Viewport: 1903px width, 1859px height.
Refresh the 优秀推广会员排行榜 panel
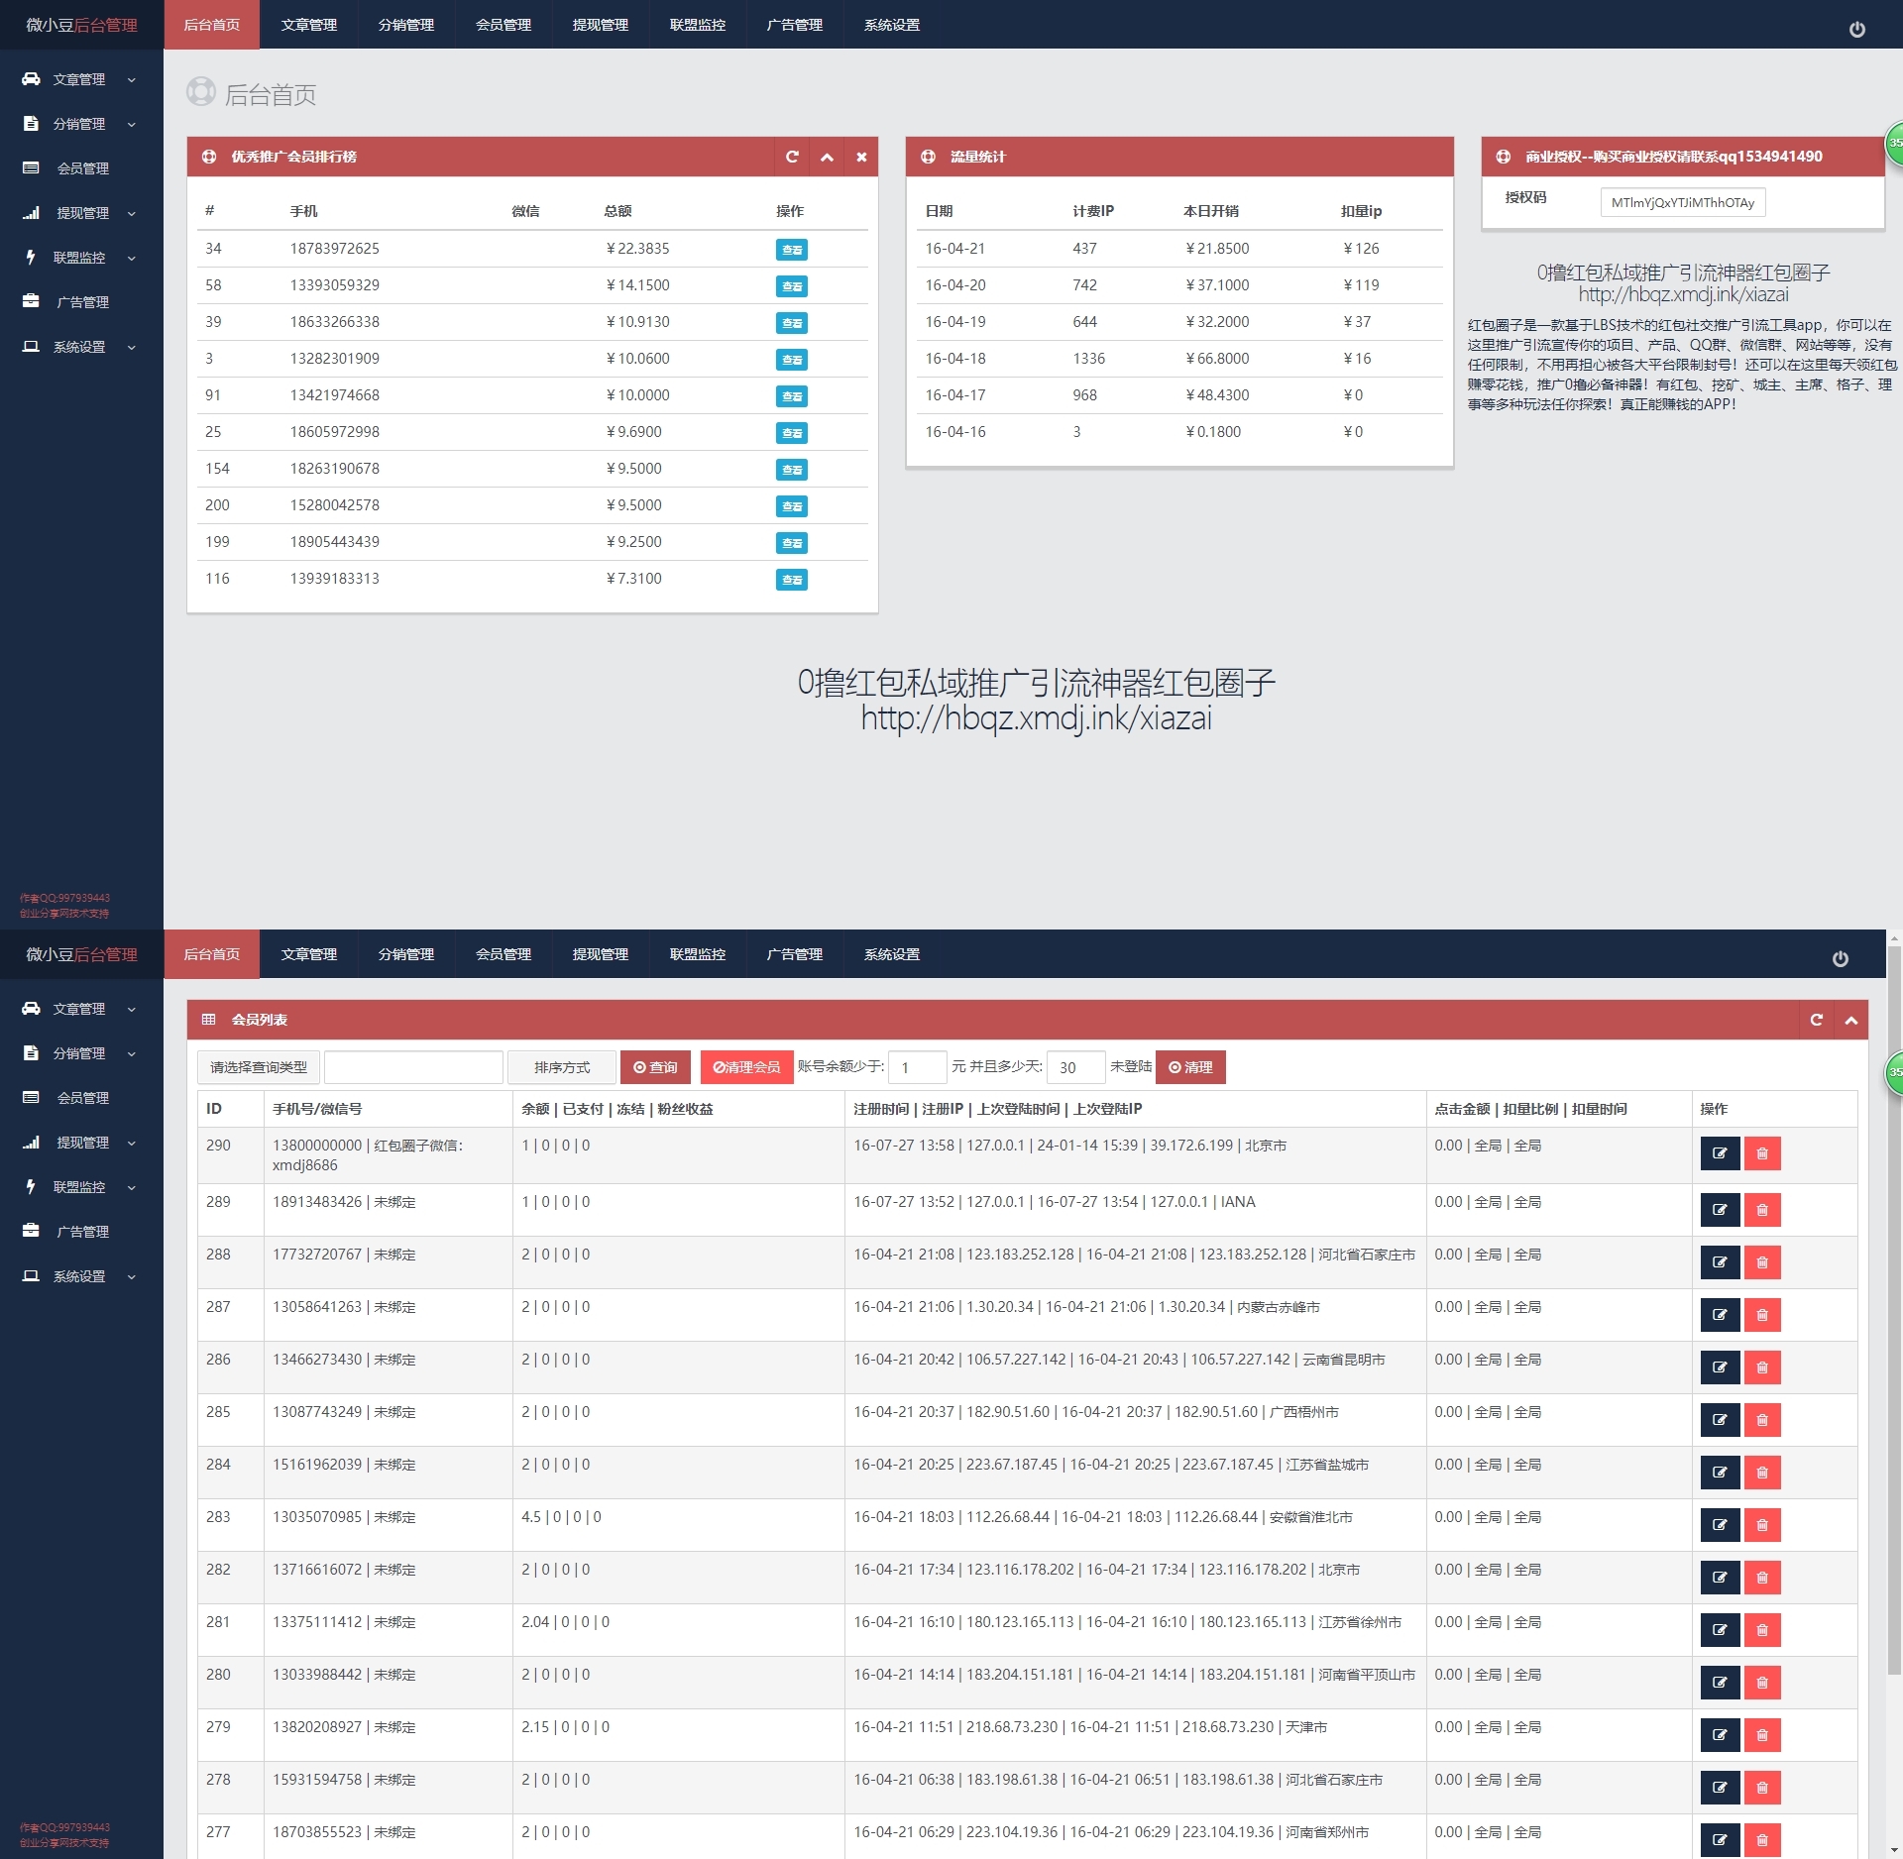791,157
